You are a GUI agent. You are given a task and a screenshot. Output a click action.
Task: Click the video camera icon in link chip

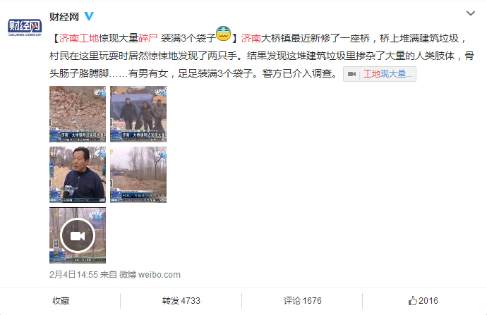tap(351, 74)
